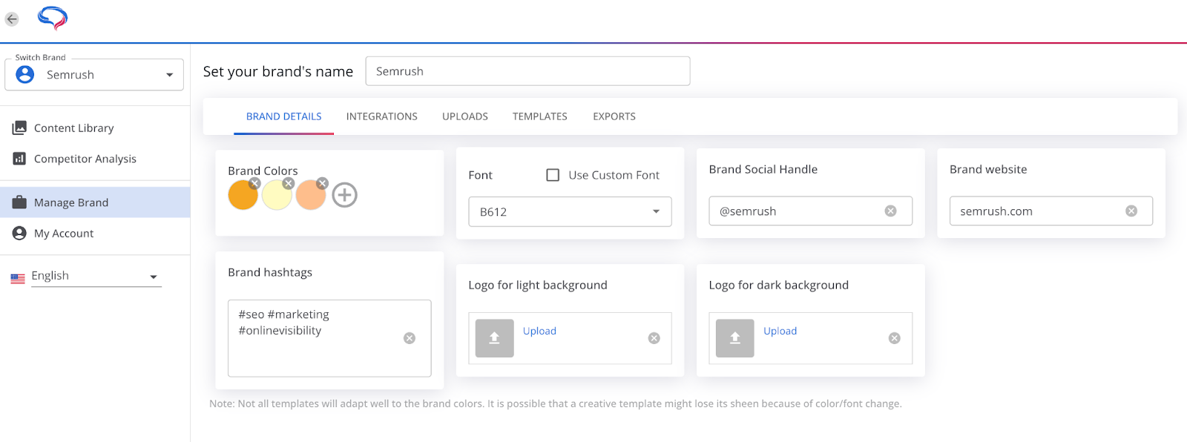1187x442 pixels.
Task: Edit the @semrush social handle field
Action: tap(810, 211)
